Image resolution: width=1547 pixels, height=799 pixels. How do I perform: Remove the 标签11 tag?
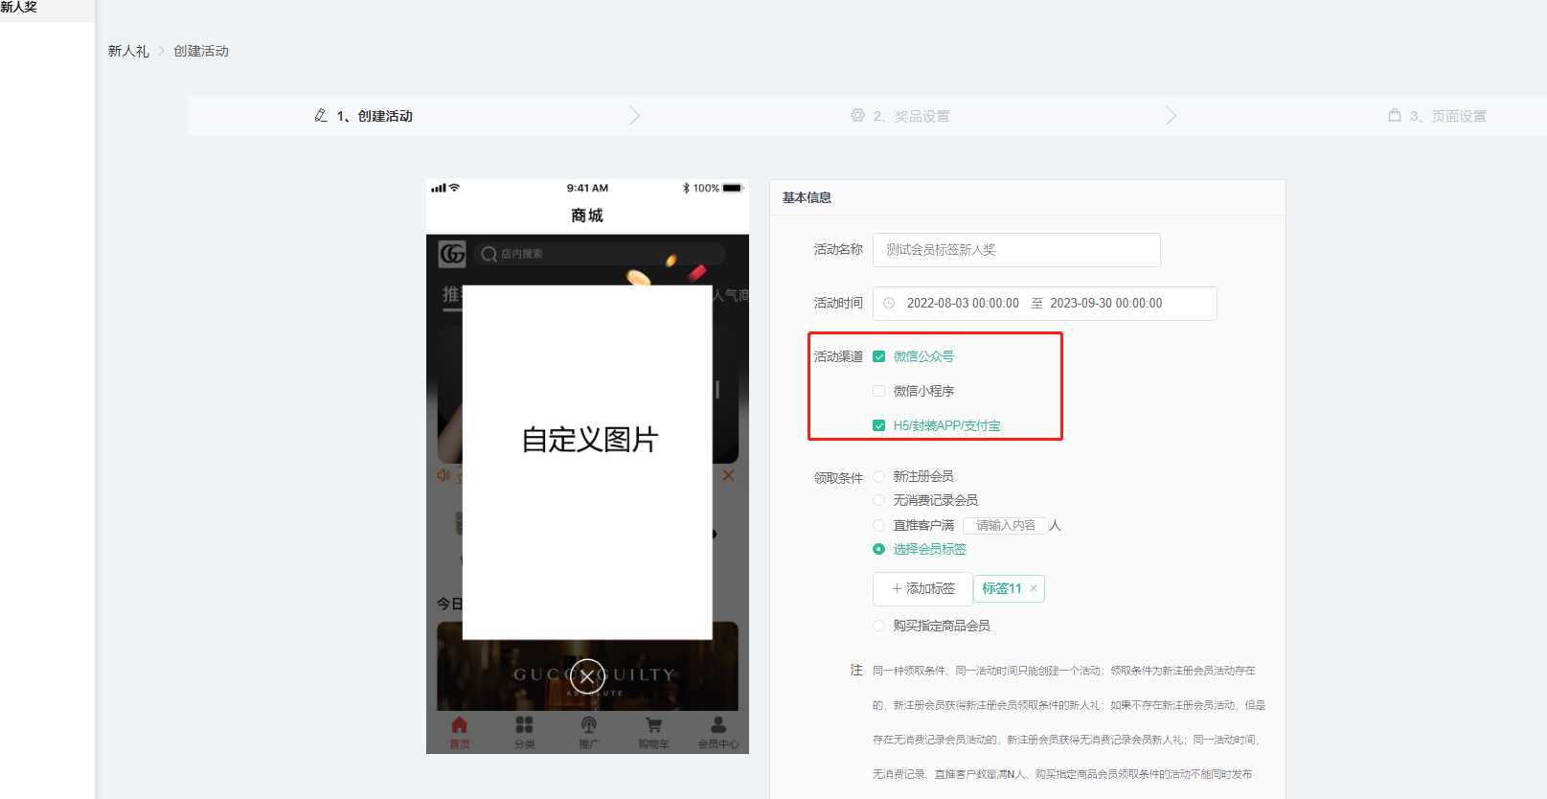click(1034, 588)
